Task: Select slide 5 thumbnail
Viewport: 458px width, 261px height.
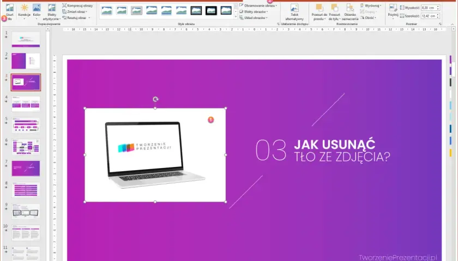Action: coord(26,125)
